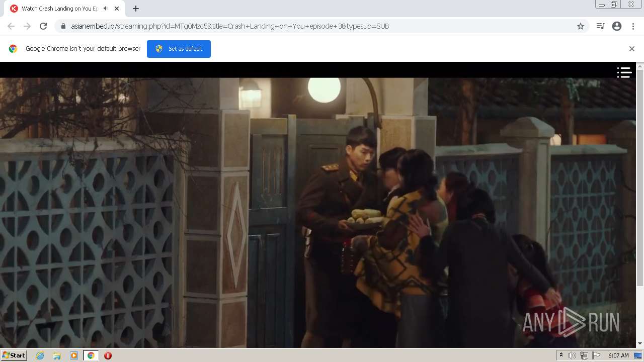The height and width of the screenshot is (362, 644).
Task: Go back to previous page
Action: tap(11, 26)
